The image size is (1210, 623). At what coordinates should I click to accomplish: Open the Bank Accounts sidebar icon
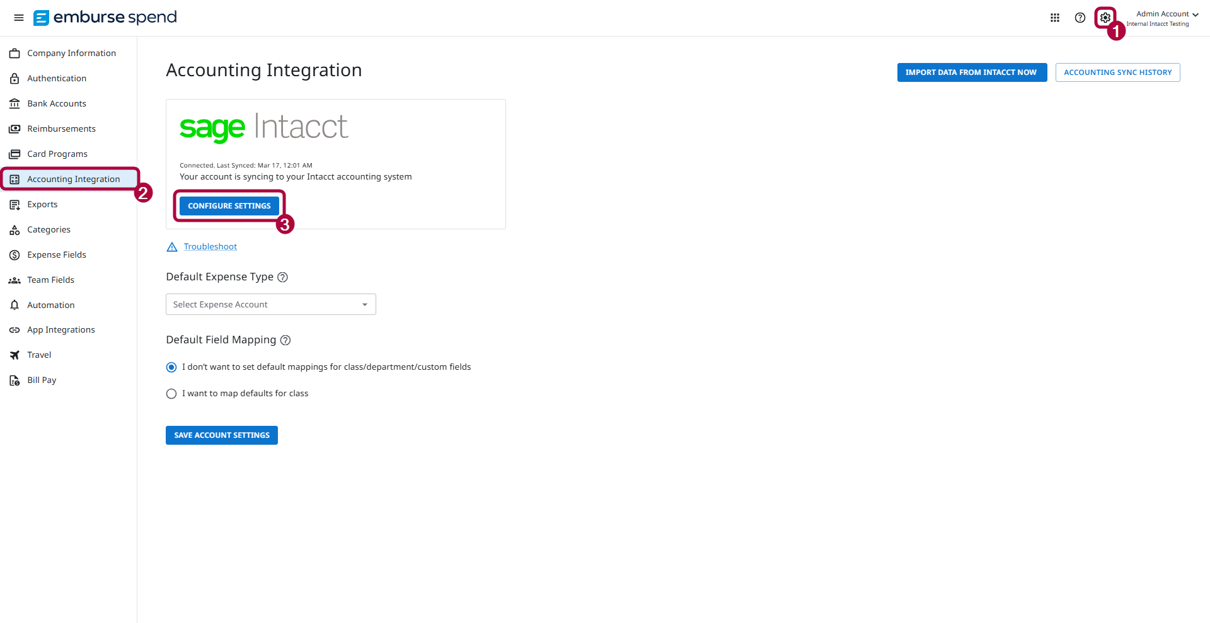tap(14, 103)
